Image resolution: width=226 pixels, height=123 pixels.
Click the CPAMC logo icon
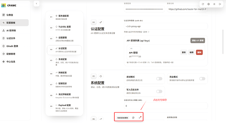(4, 6)
